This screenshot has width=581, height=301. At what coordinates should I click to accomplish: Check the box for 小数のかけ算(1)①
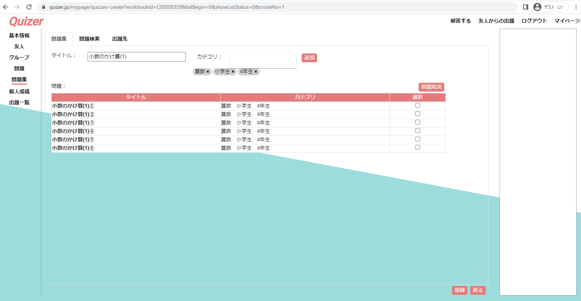point(418,105)
